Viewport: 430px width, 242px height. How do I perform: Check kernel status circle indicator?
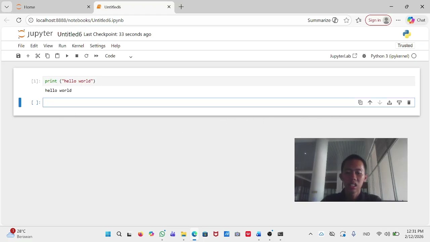[414, 56]
